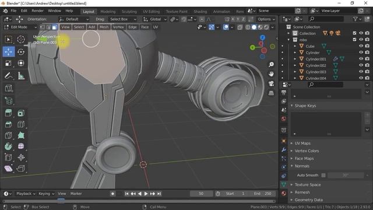Click the End frame field 250
Screen dimensions: 373x210
pos(263,194)
